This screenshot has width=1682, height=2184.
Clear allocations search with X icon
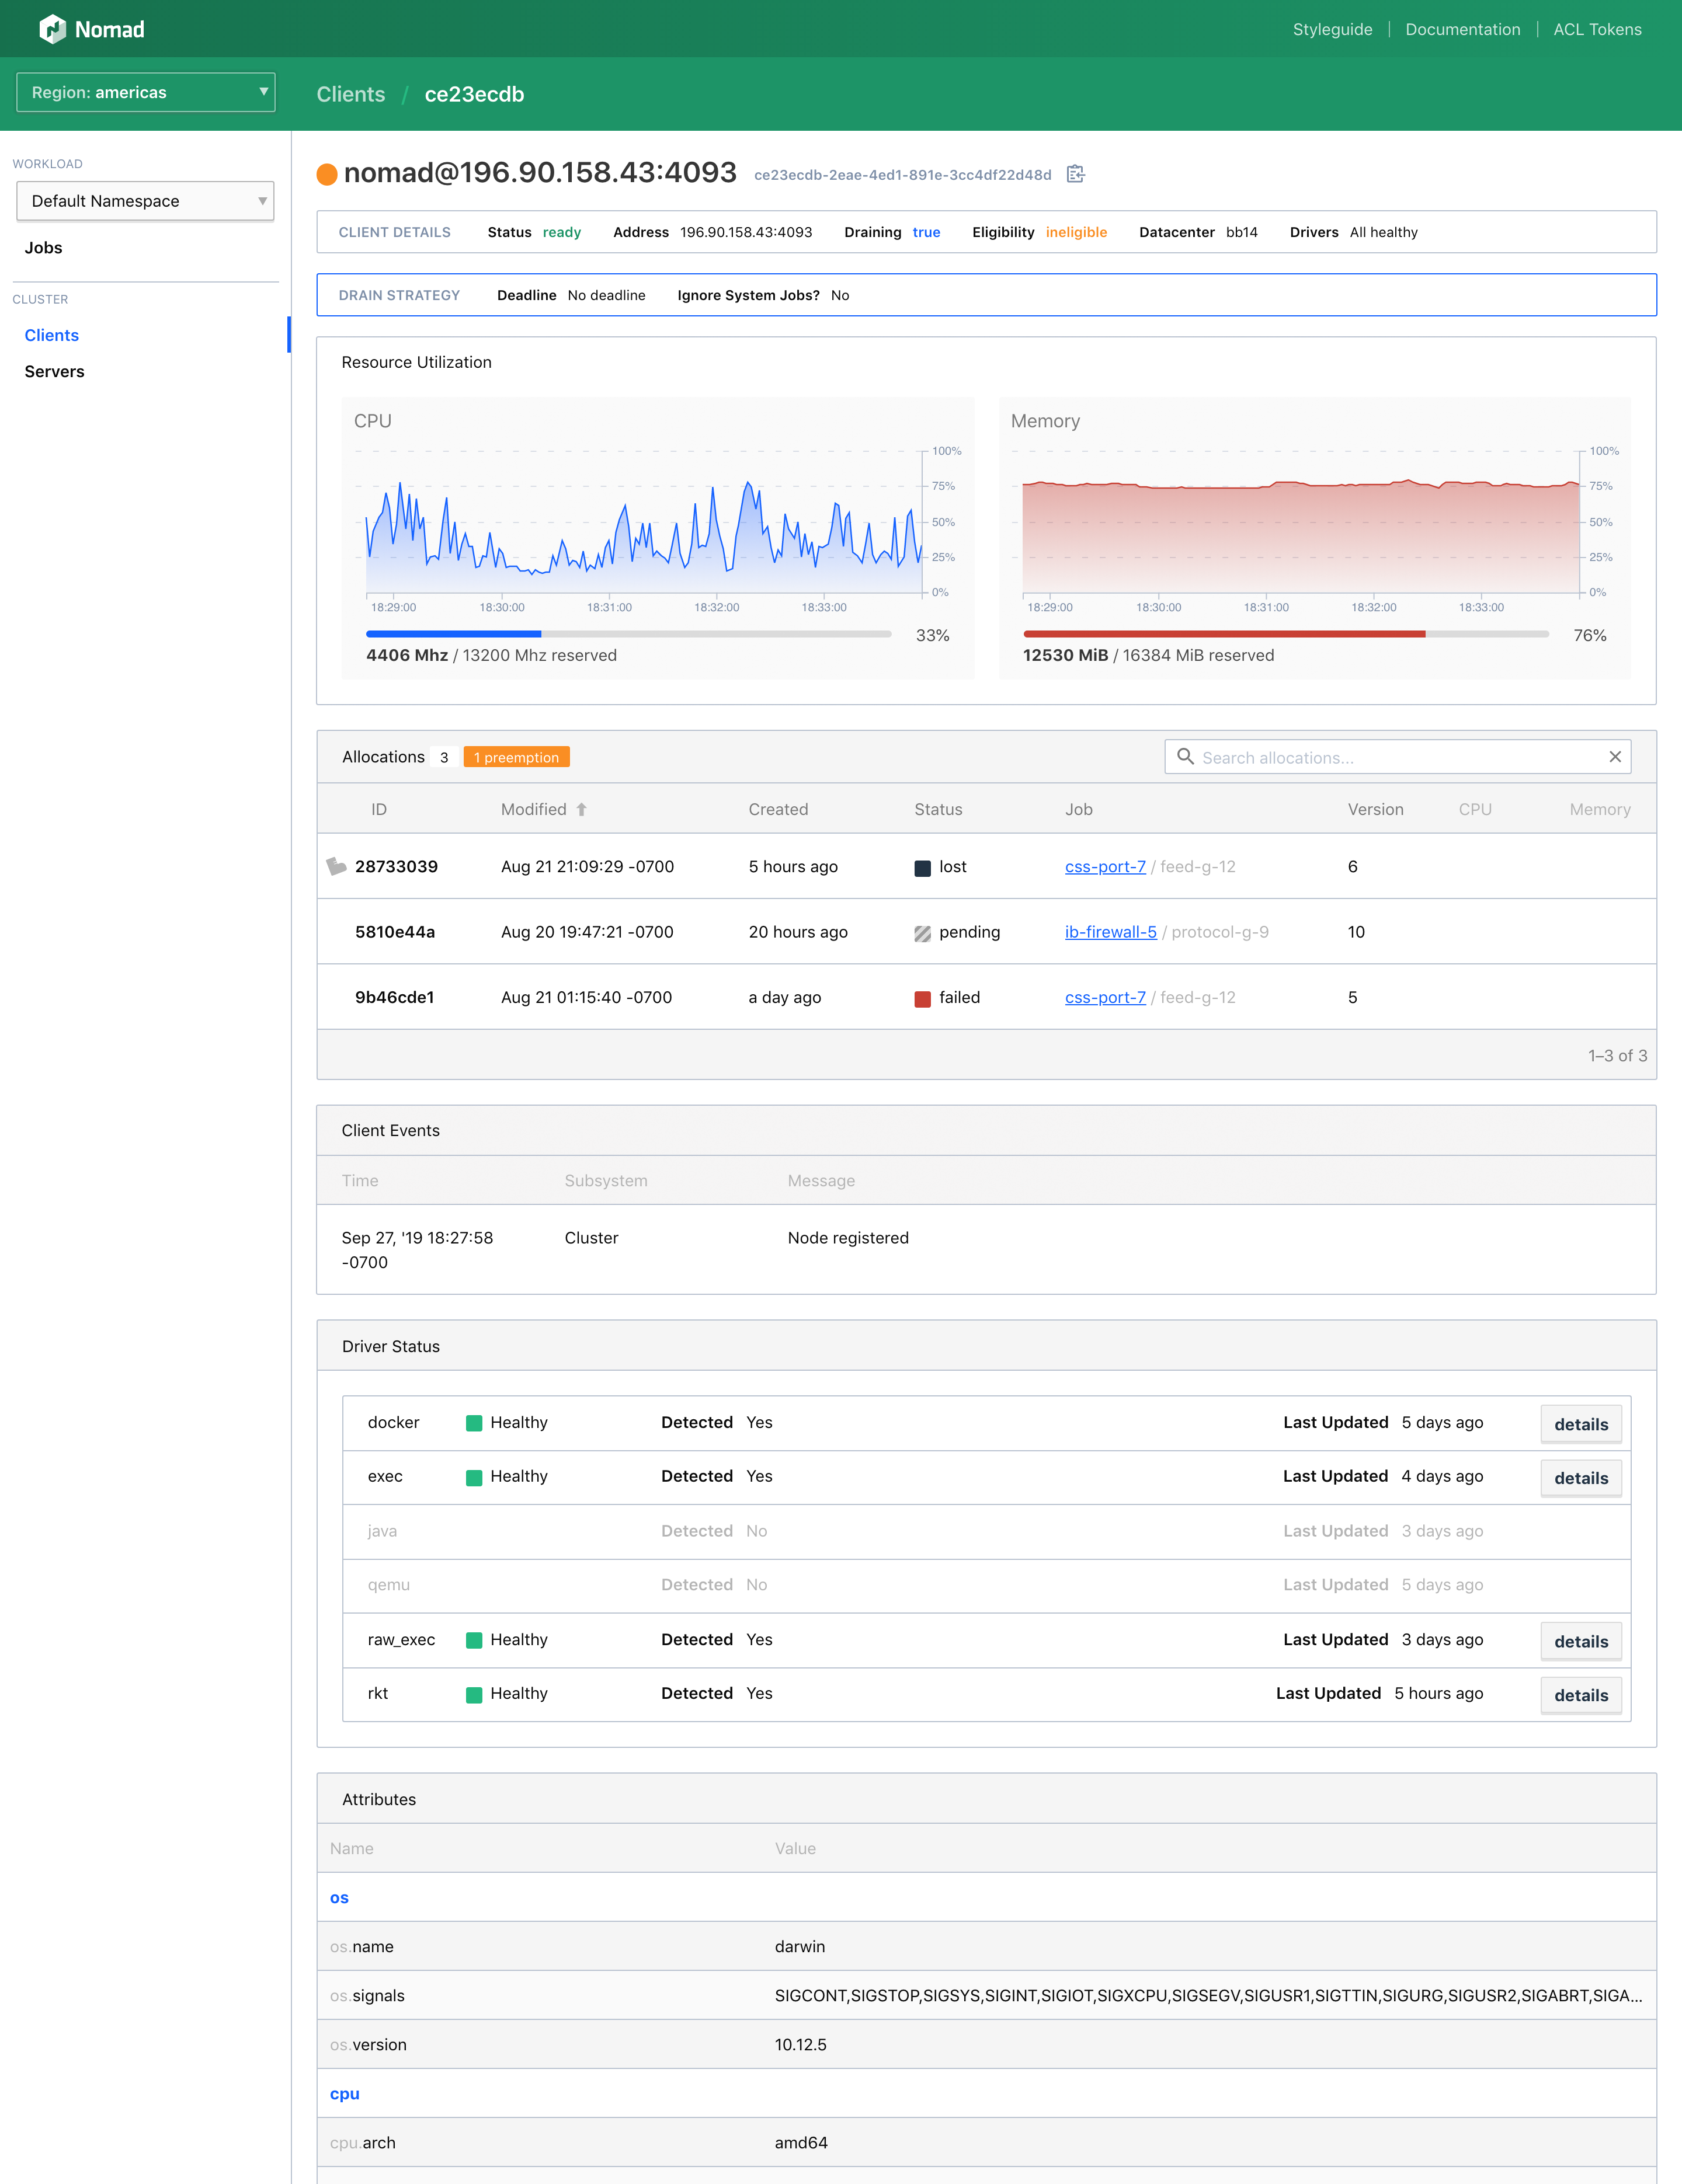click(1614, 757)
